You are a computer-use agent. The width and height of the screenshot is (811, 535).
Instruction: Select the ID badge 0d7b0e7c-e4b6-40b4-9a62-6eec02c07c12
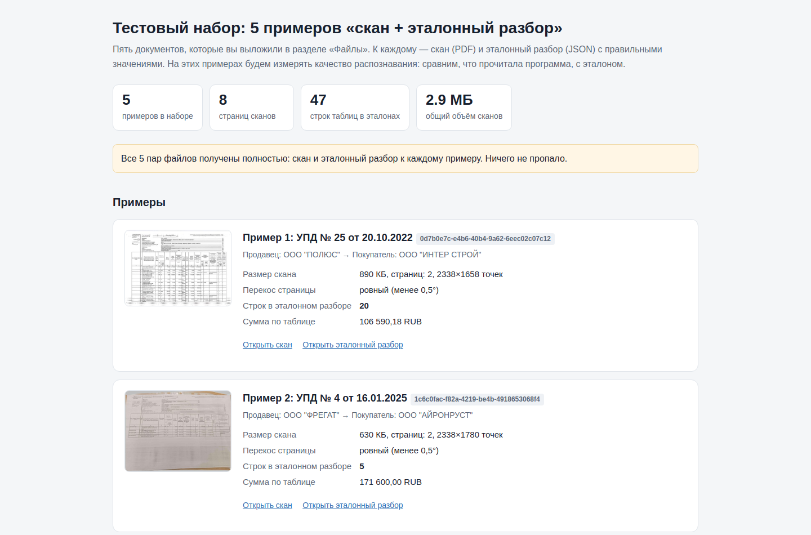click(x=485, y=239)
